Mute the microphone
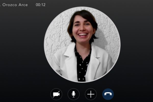 [x=74, y=94]
